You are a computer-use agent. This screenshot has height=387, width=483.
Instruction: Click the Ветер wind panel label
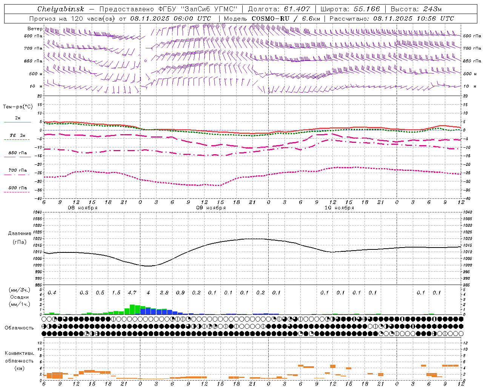click(x=35, y=29)
